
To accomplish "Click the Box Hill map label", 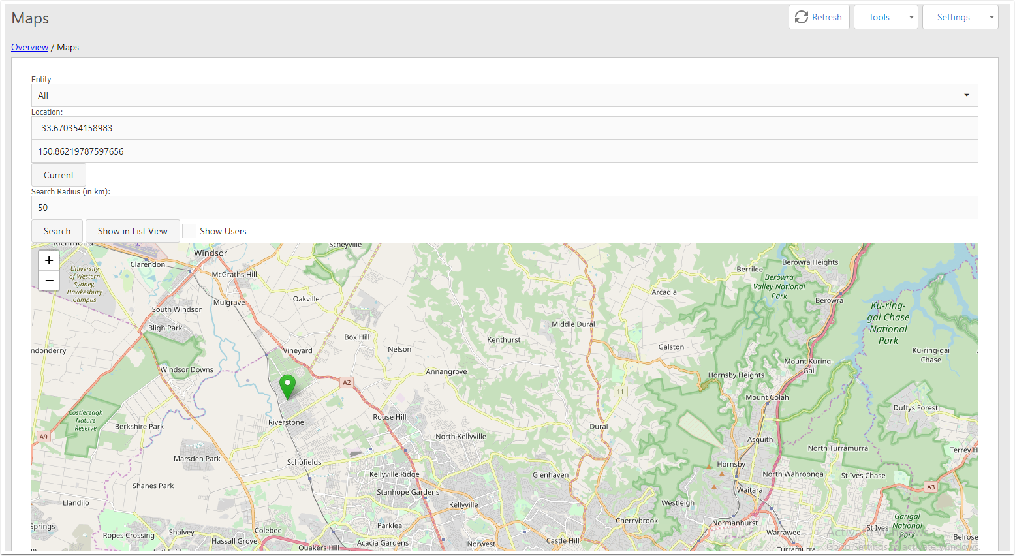I will 356,337.
